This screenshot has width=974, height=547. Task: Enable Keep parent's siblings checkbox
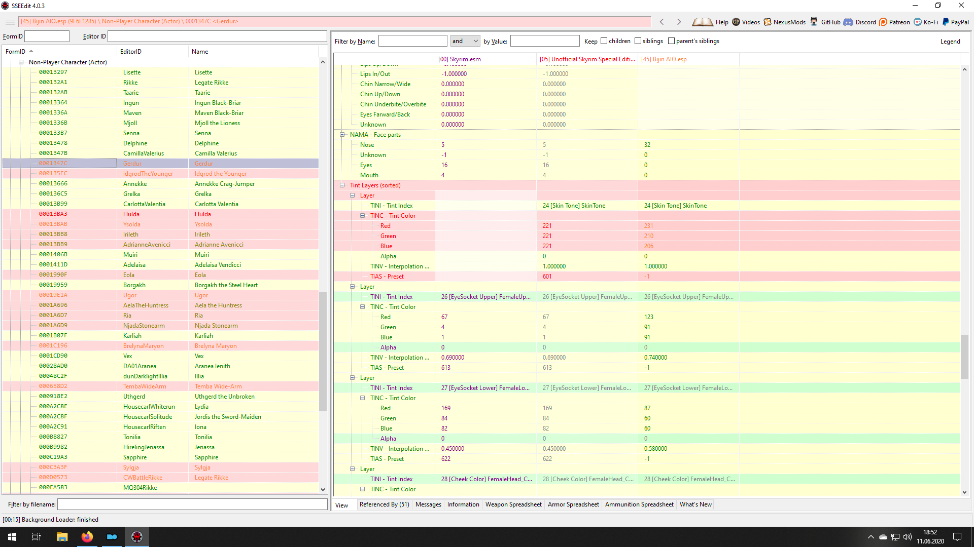pyautogui.click(x=671, y=41)
